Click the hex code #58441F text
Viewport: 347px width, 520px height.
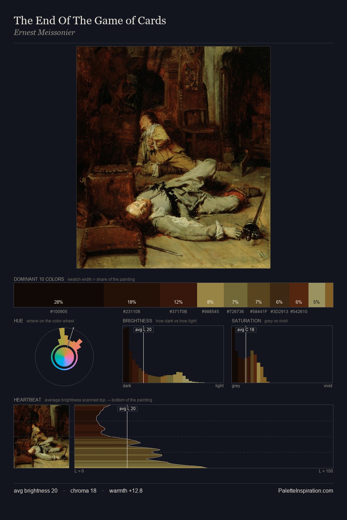pos(259,312)
